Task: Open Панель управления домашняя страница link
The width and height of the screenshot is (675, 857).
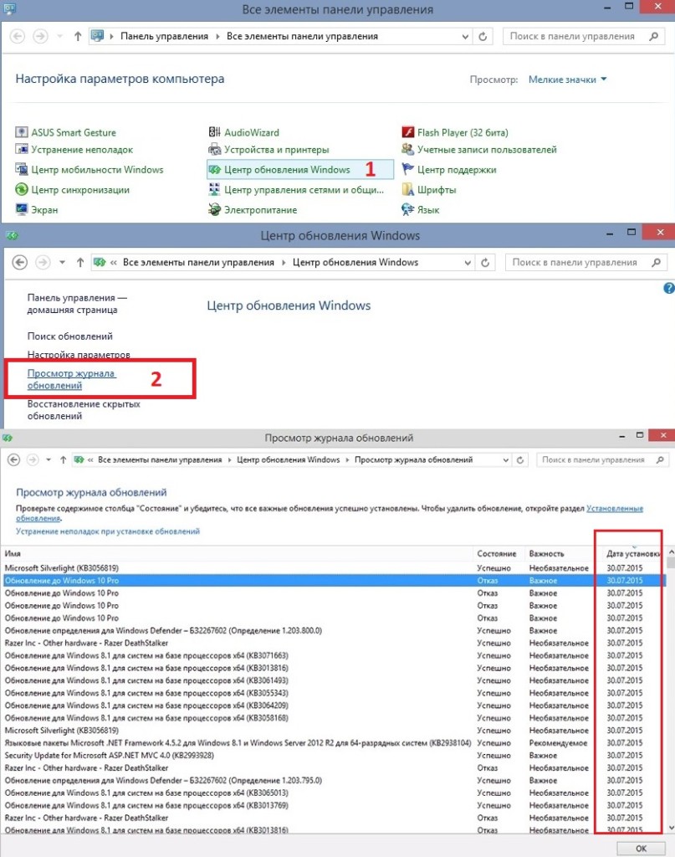Action: pyautogui.click(x=77, y=304)
